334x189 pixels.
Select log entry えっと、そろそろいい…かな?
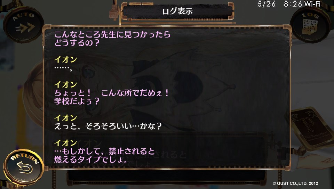[108, 126]
